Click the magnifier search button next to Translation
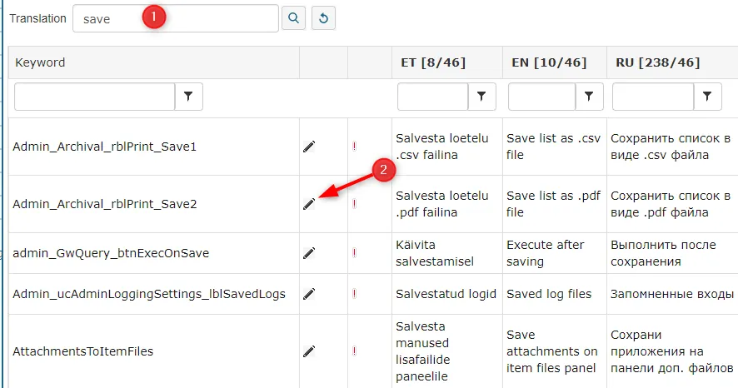Viewport: 738px width, 388px height. 294,18
